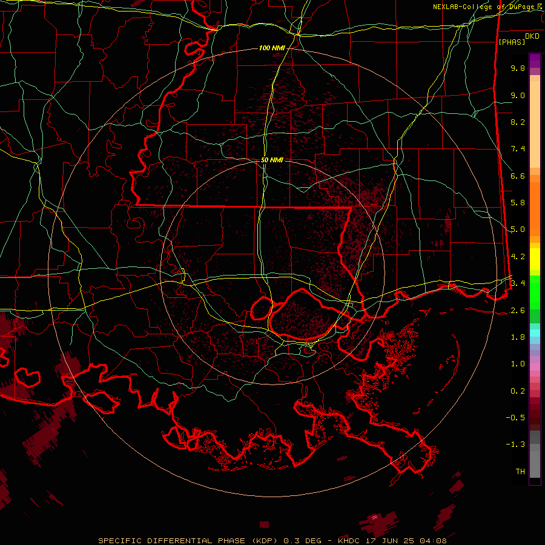Viewport: 545px width, 545px height.
Task: Click the 5.0 scale value
Action: 518,230
